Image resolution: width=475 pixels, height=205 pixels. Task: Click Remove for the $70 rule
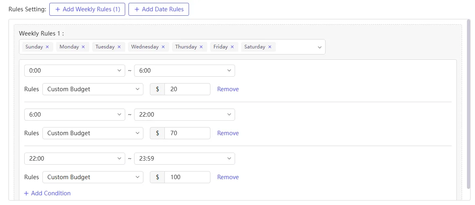tap(228, 133)
